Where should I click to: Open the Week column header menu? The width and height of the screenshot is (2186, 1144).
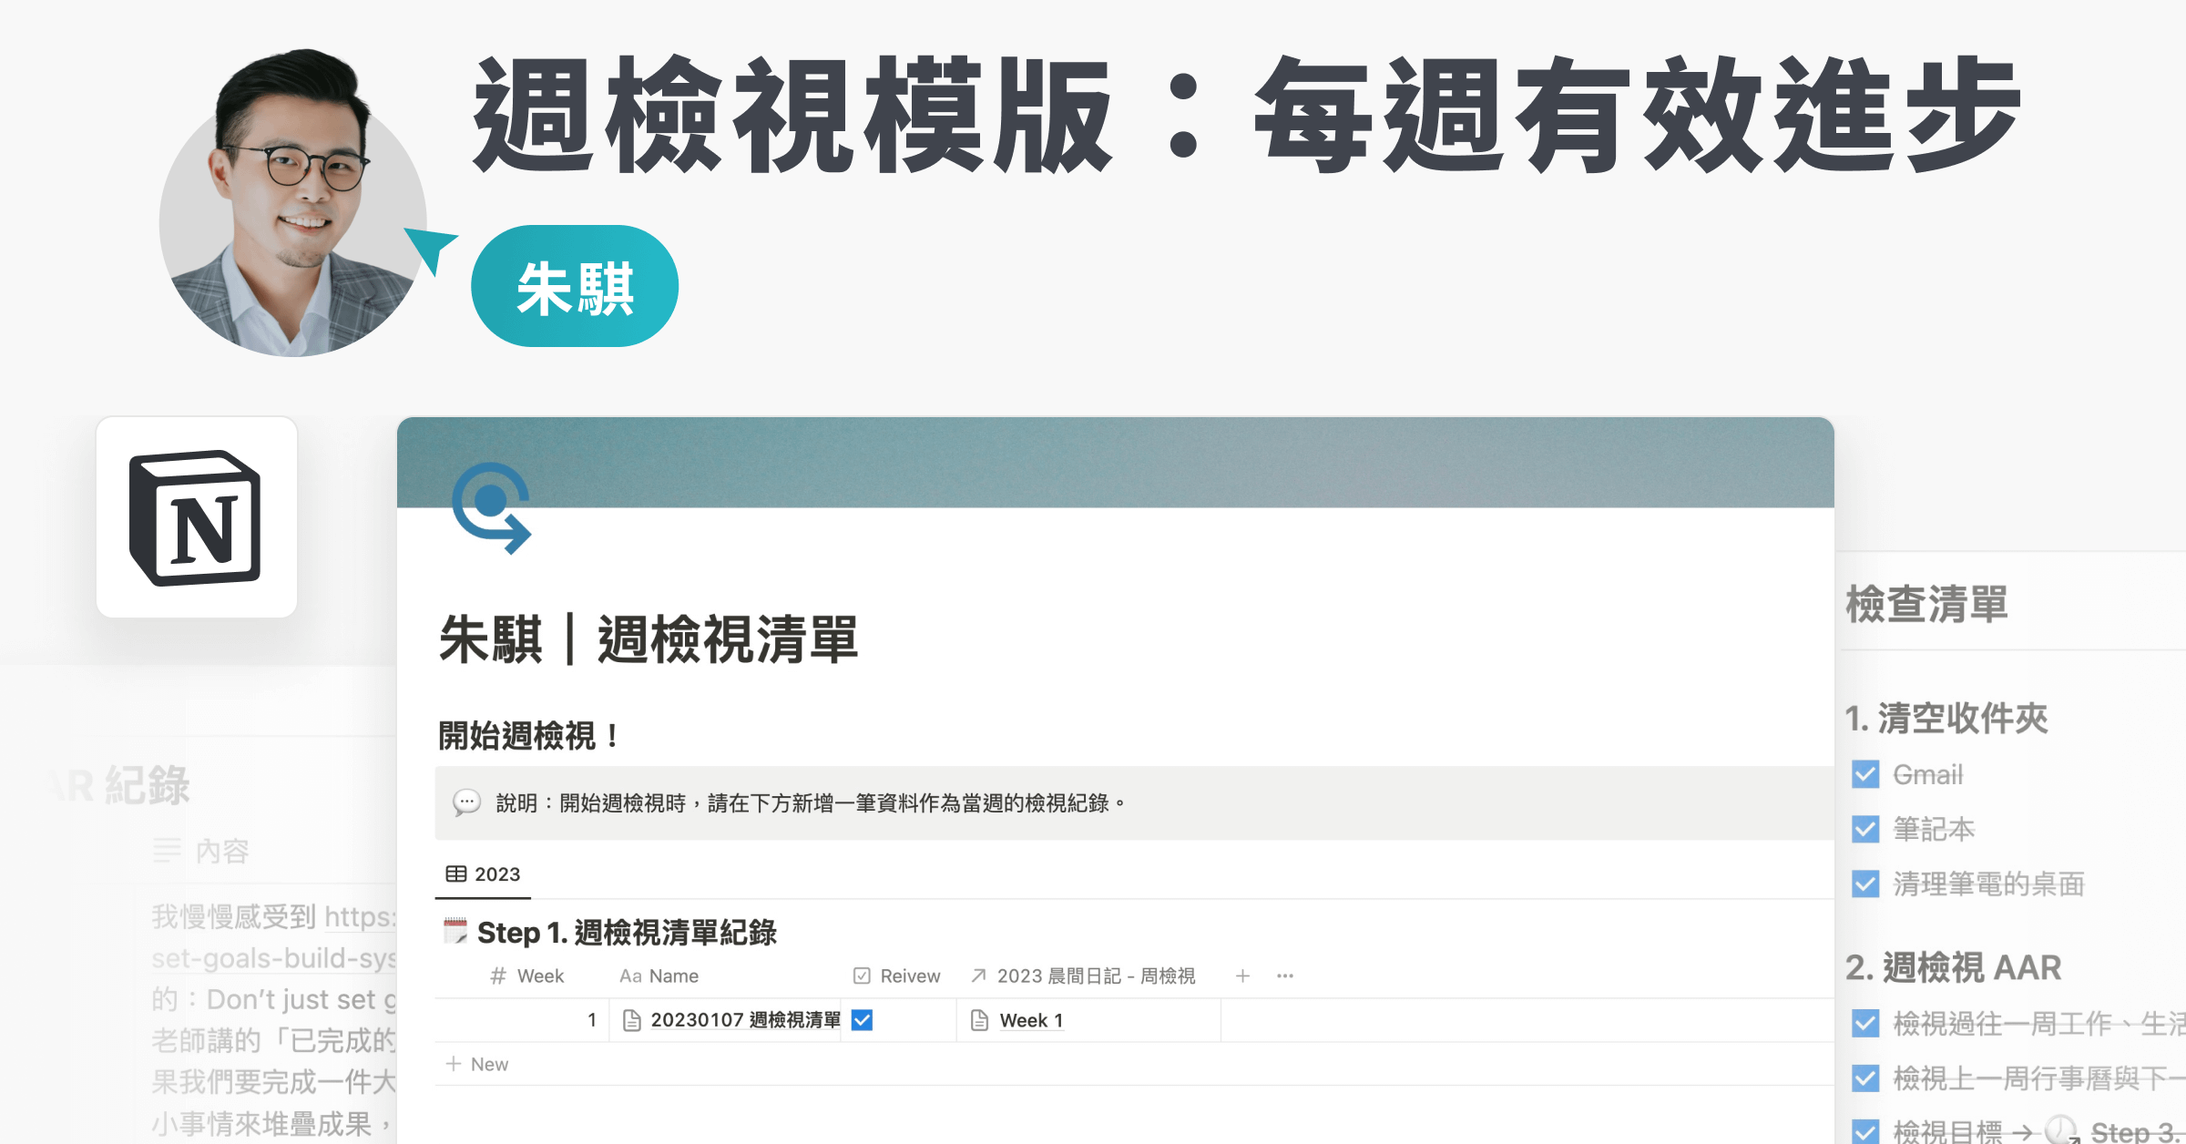pyautogui.click(x=528, y=975)
